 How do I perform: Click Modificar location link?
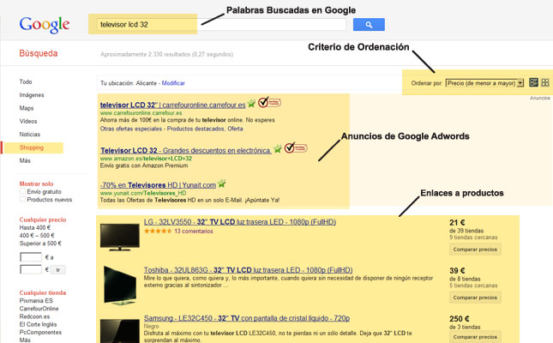pyautogui.click(x=173, y=83)
